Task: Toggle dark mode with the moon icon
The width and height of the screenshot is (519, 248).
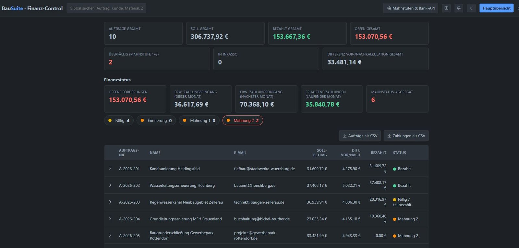Action: coord(471,8)
